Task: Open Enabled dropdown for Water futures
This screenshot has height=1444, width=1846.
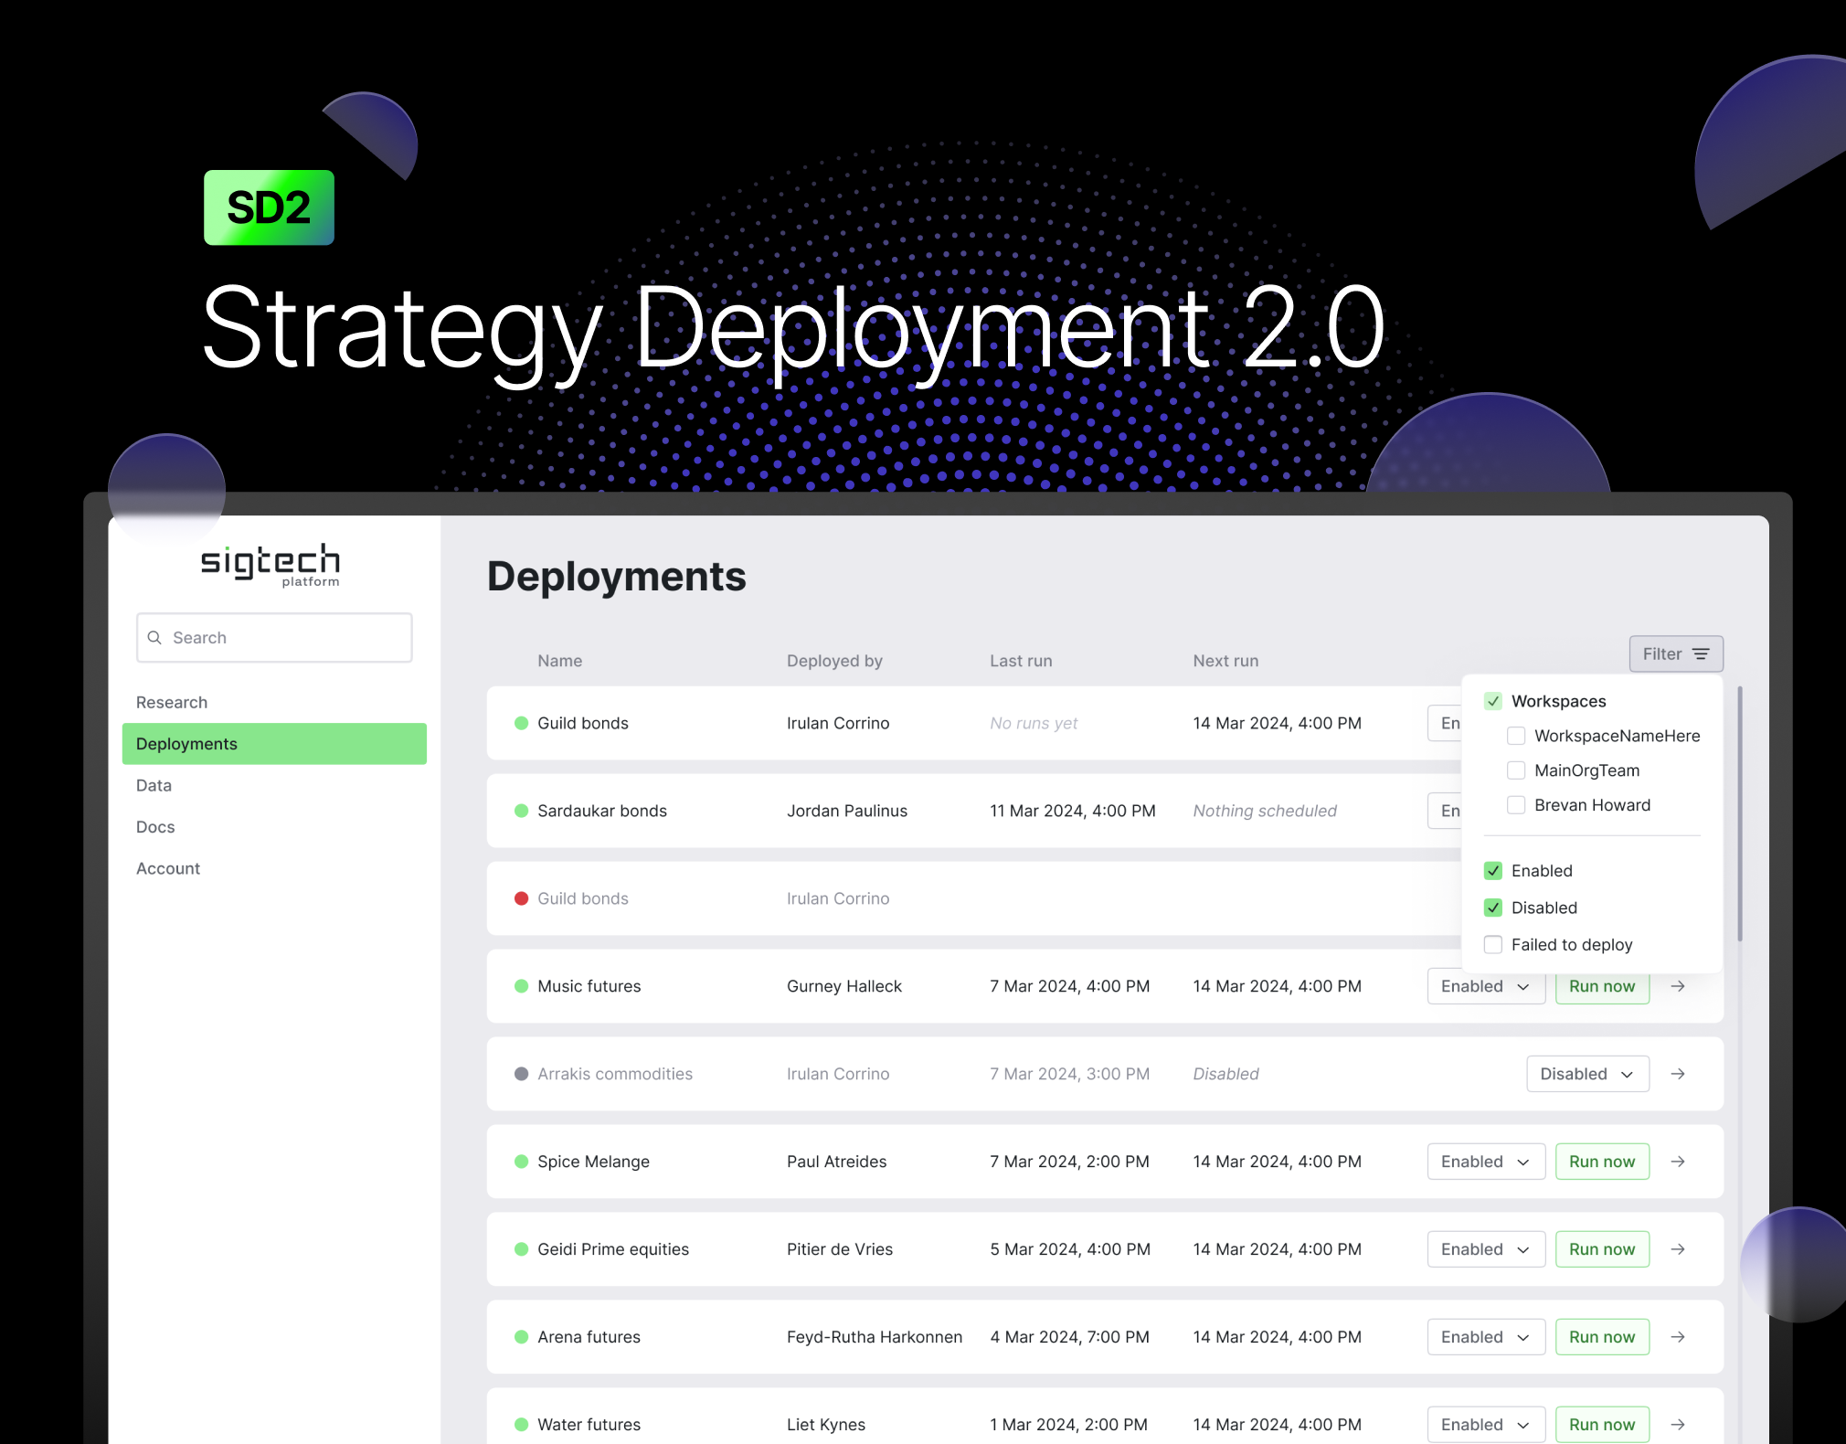Action: coord(1486,1425)
